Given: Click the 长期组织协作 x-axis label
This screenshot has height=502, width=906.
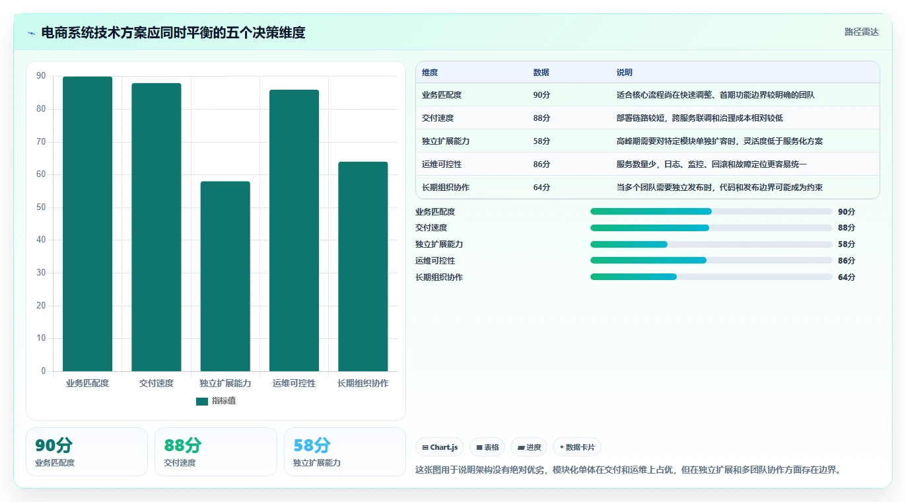Looking at the screenshot, I should 363,383.
